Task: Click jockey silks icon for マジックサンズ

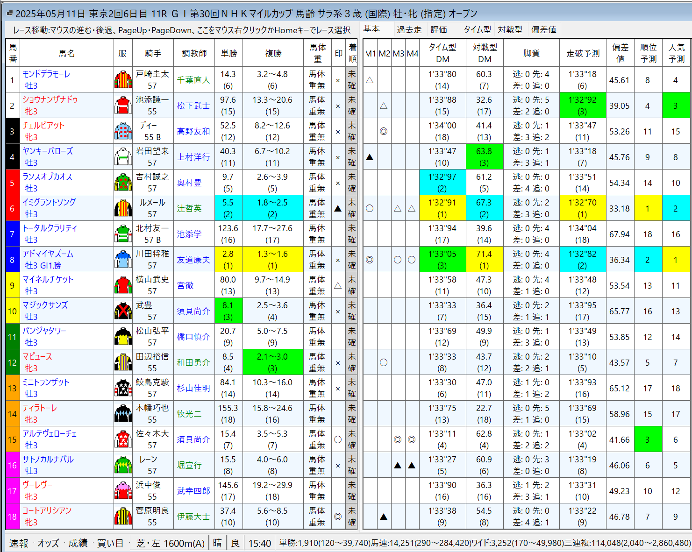Action: pos(123,311)
